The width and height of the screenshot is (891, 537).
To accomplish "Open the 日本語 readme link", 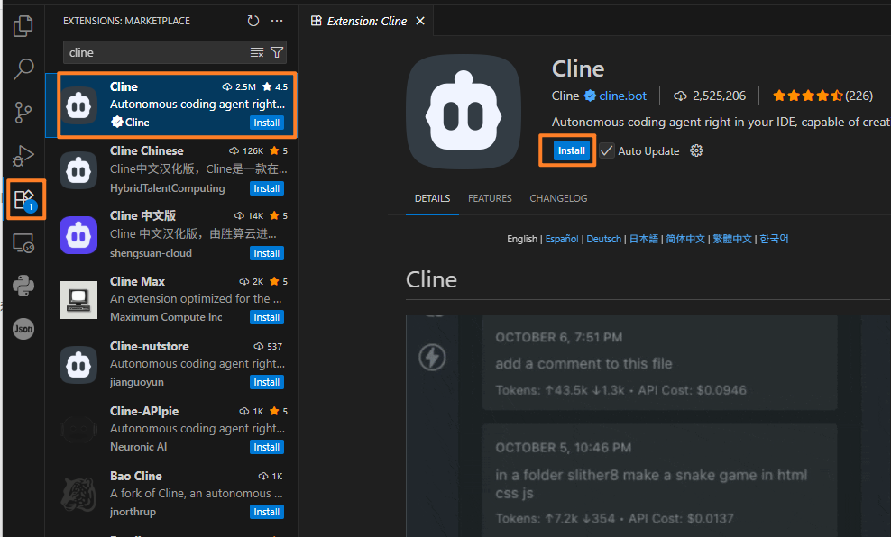I will point(644,239).
